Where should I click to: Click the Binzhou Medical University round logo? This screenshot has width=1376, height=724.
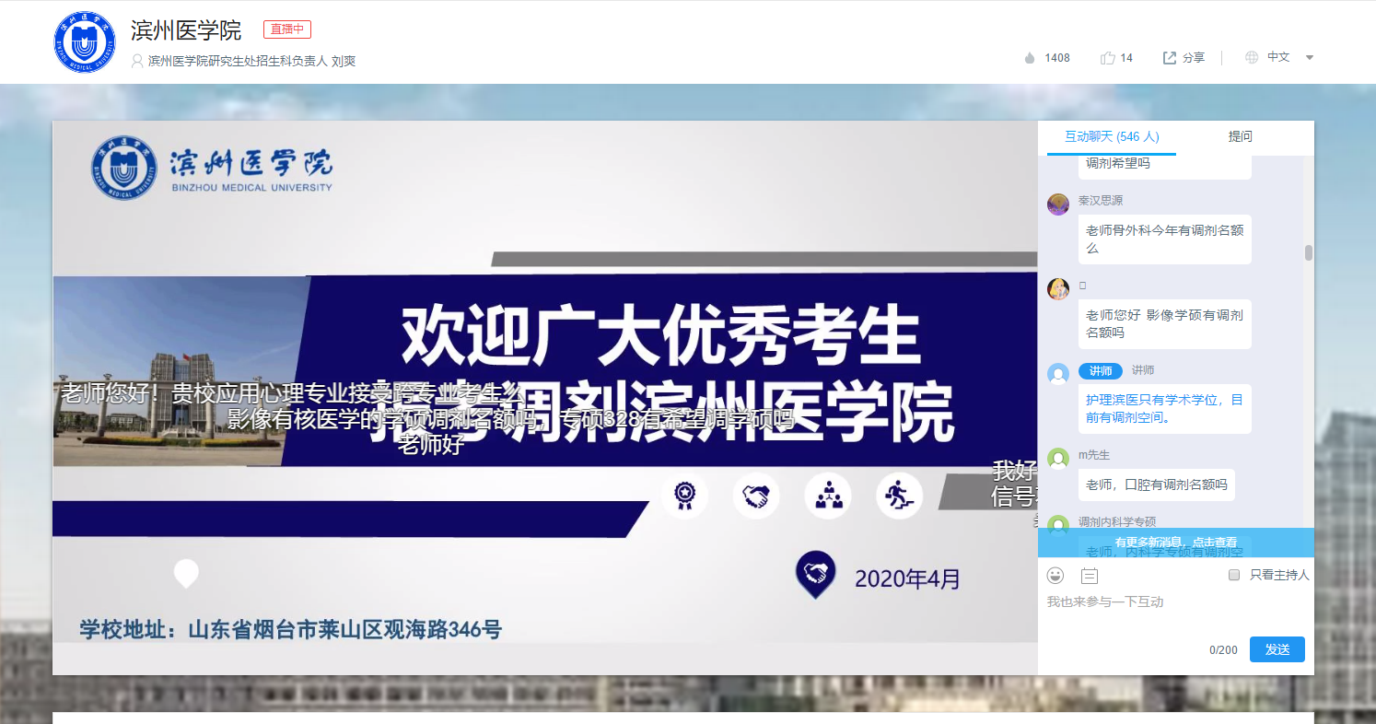click(84, 42)
